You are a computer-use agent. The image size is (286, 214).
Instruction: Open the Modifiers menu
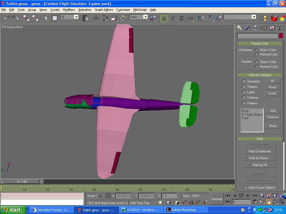(x=69, y=10)
